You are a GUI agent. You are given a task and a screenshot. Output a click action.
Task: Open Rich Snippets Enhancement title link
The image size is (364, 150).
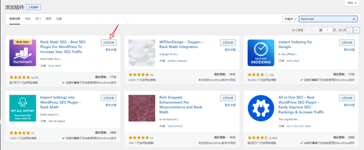(x=181, y=105)
